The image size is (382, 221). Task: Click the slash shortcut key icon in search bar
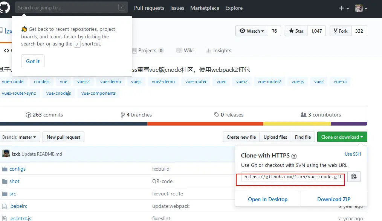(122, 7)
